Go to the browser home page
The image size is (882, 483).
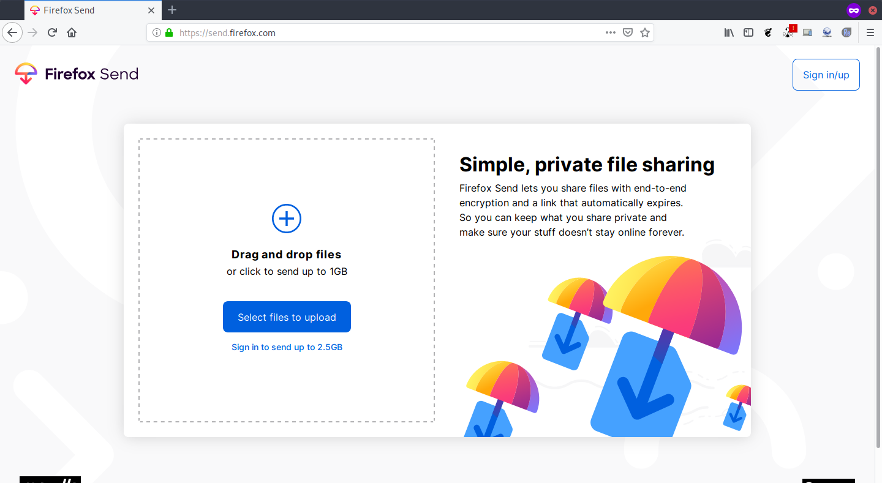(x=72, y=32)
